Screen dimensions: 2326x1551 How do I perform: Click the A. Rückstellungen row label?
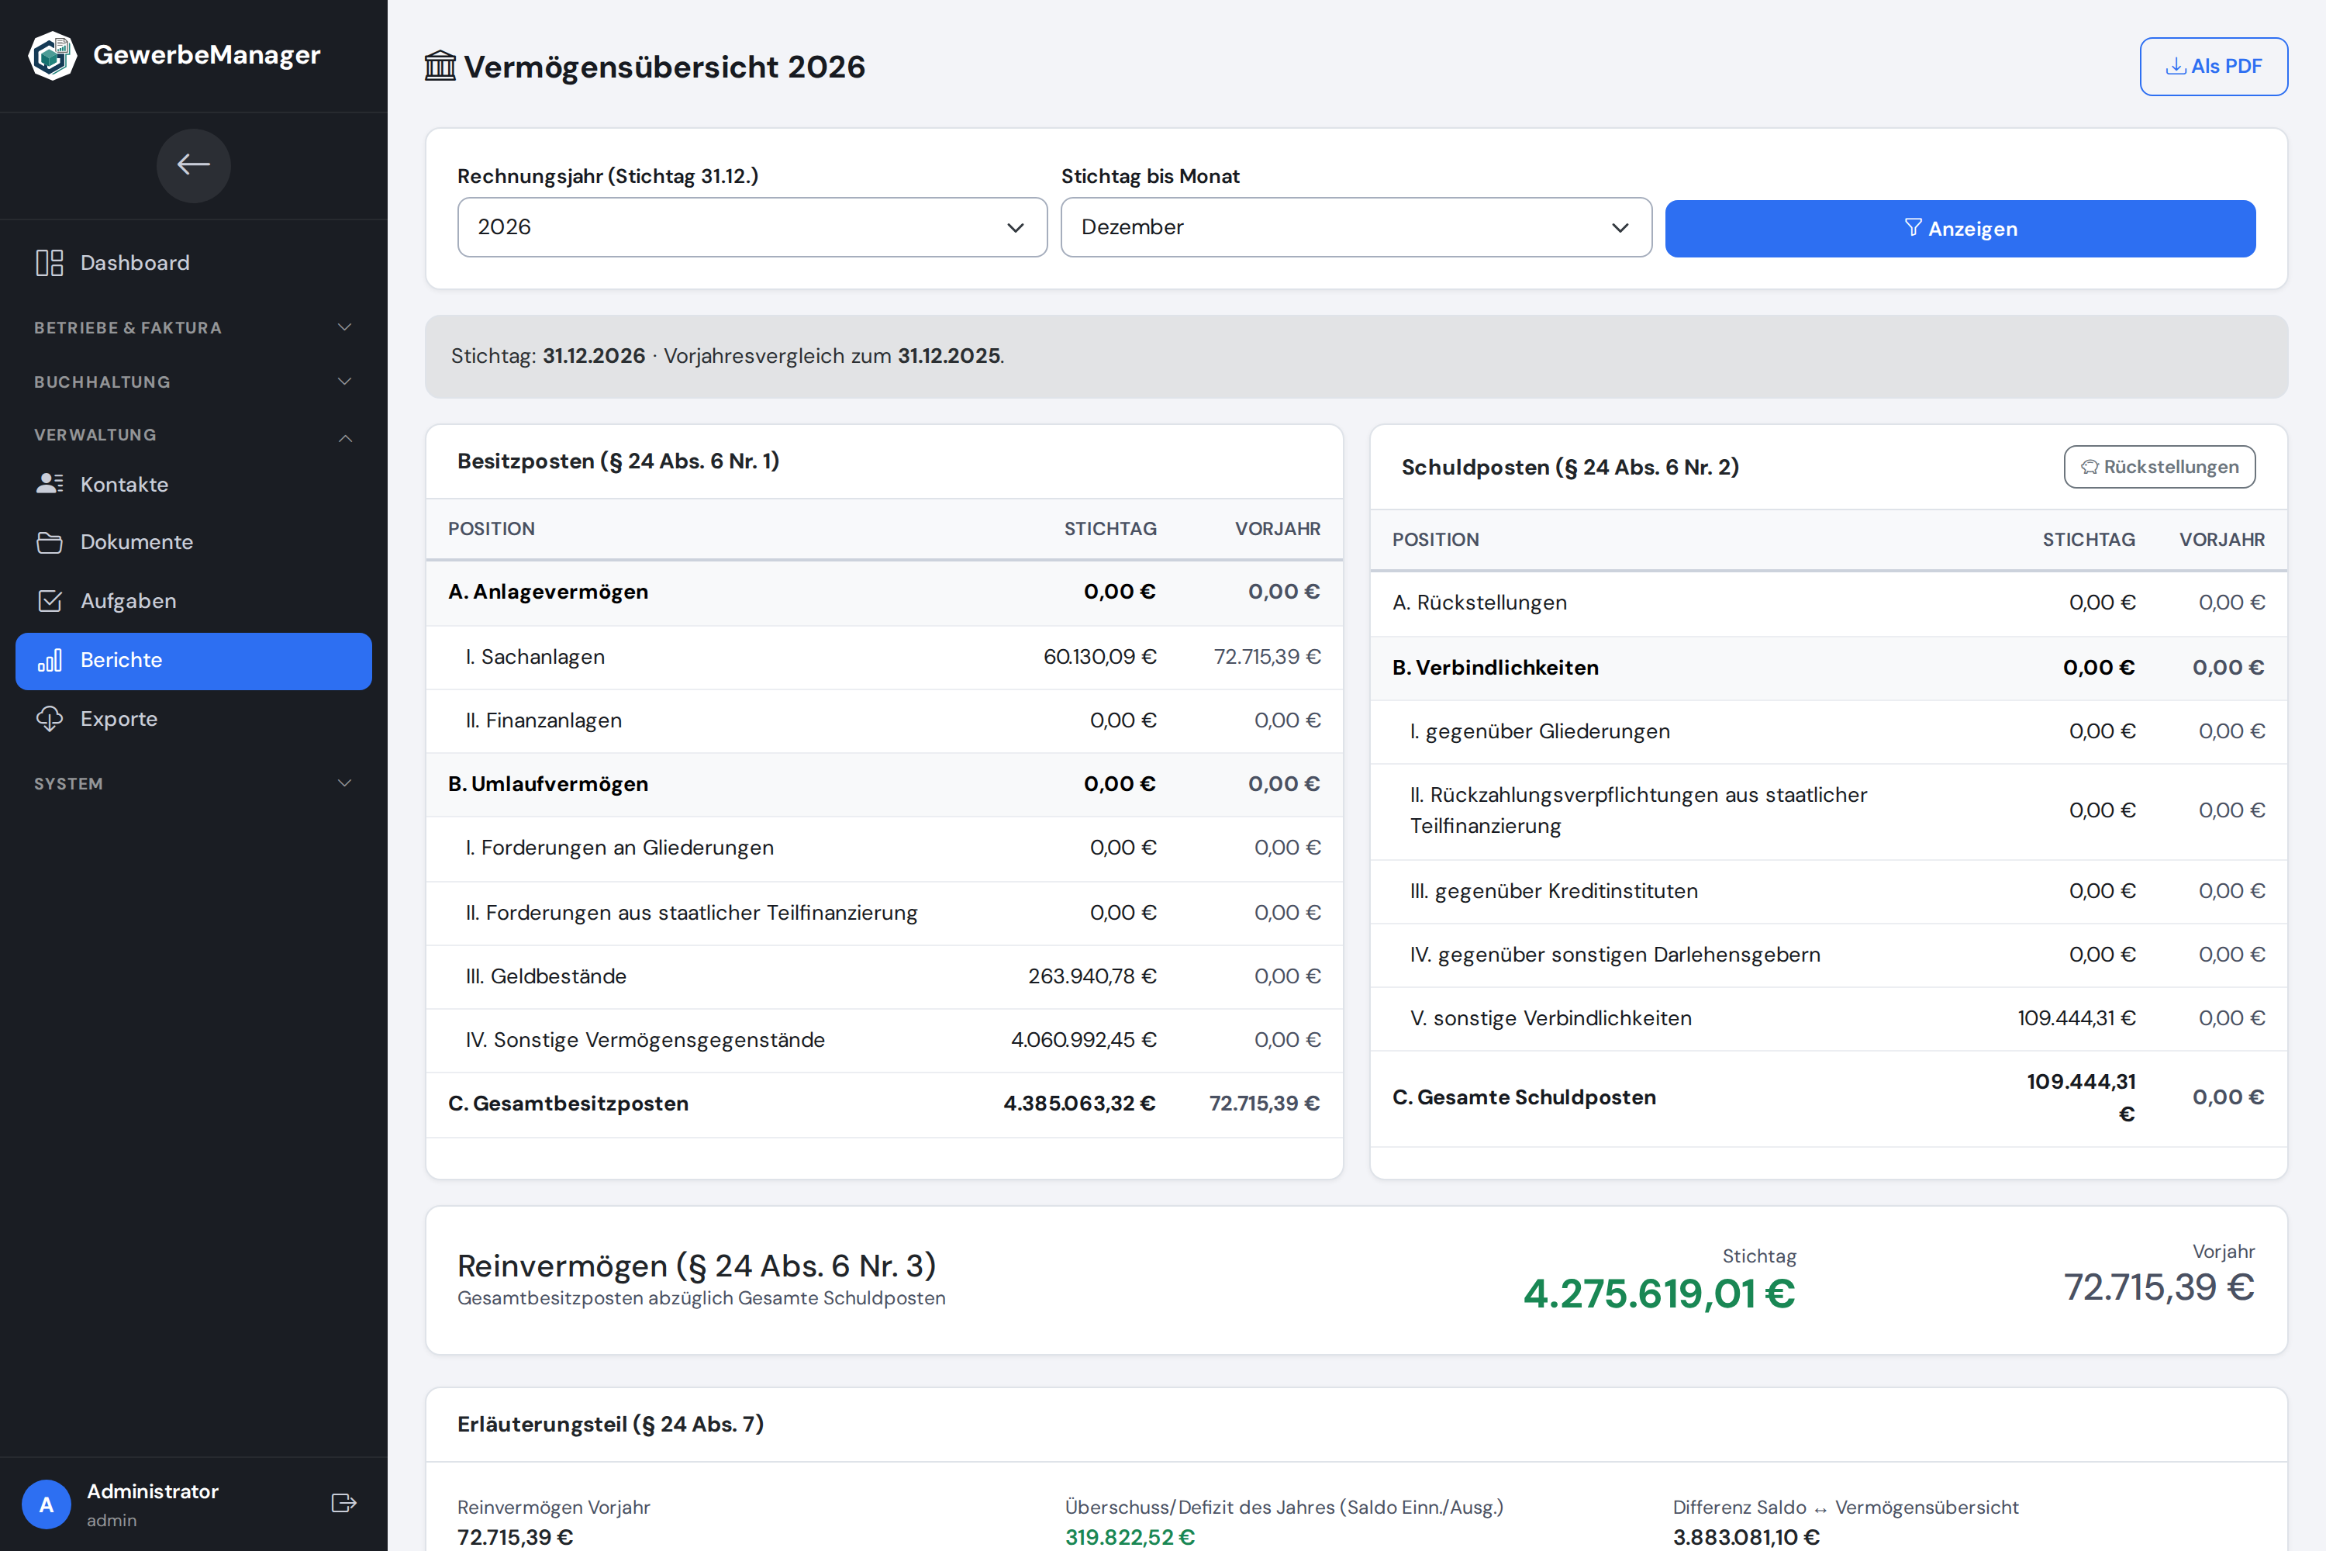pos(1479,603)
